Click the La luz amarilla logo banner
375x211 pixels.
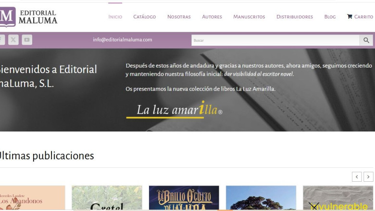coord(175,110)
